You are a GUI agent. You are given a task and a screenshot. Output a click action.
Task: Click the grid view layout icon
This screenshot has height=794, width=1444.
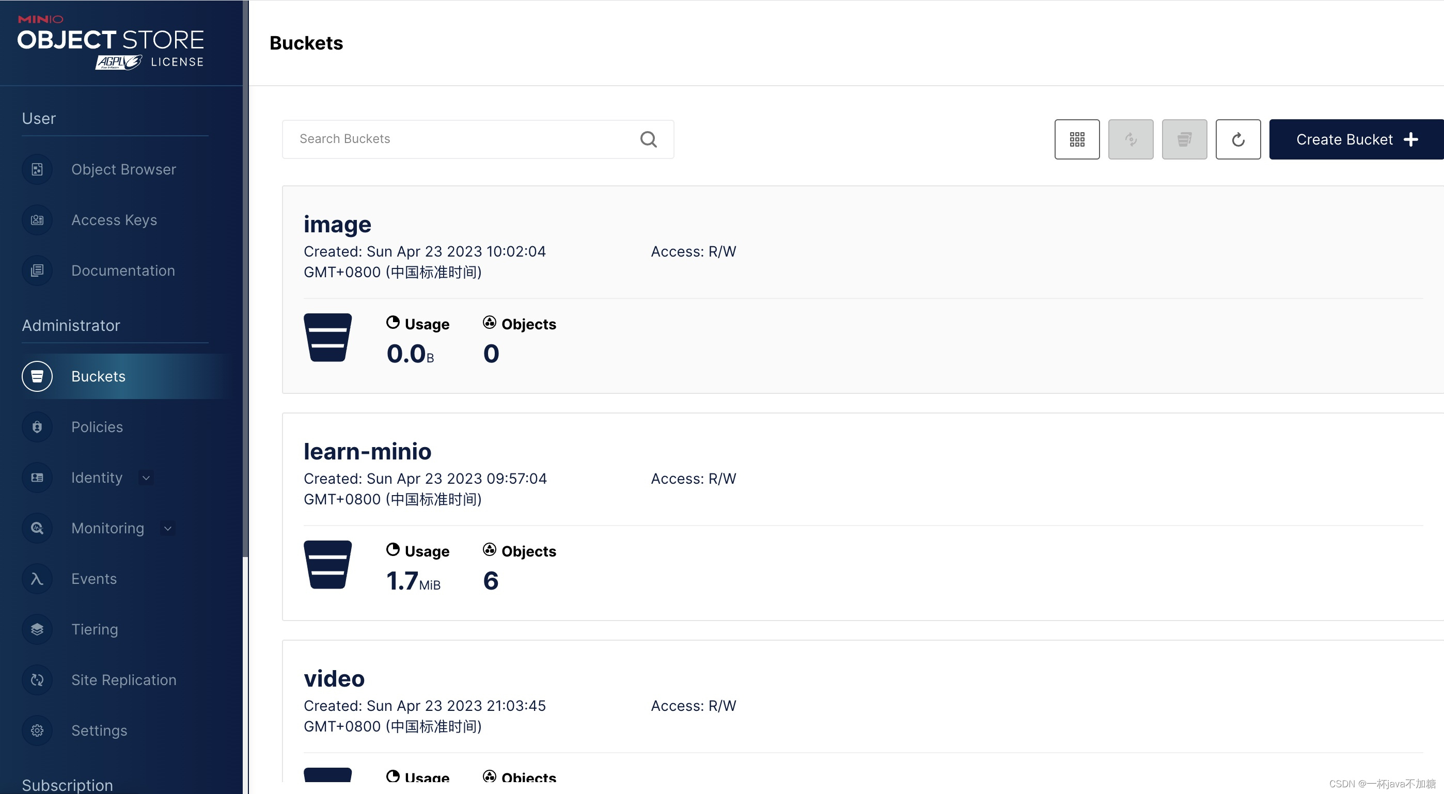point(1076,139)
